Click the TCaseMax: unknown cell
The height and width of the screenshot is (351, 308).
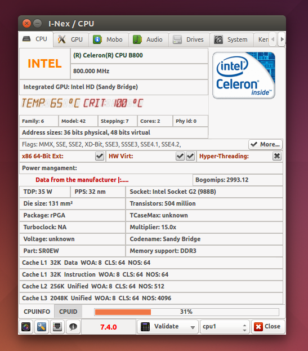[204, 216]
